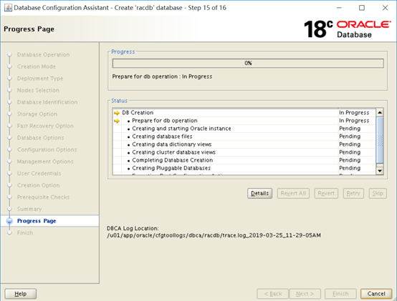Select the Fast Recovery Option step
This screenshot has width=397, height=301.
tap(45, 126)
